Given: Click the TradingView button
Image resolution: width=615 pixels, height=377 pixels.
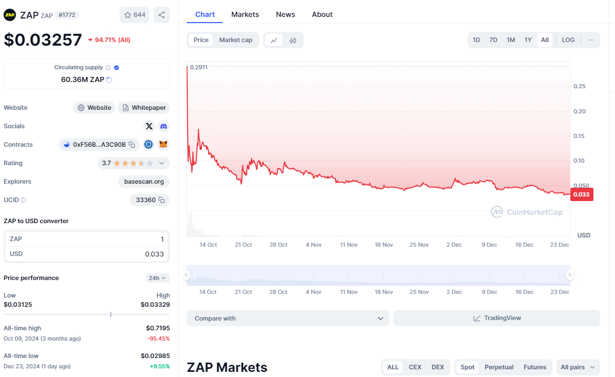Looking at the screenshot, I should tap(496, 318).
